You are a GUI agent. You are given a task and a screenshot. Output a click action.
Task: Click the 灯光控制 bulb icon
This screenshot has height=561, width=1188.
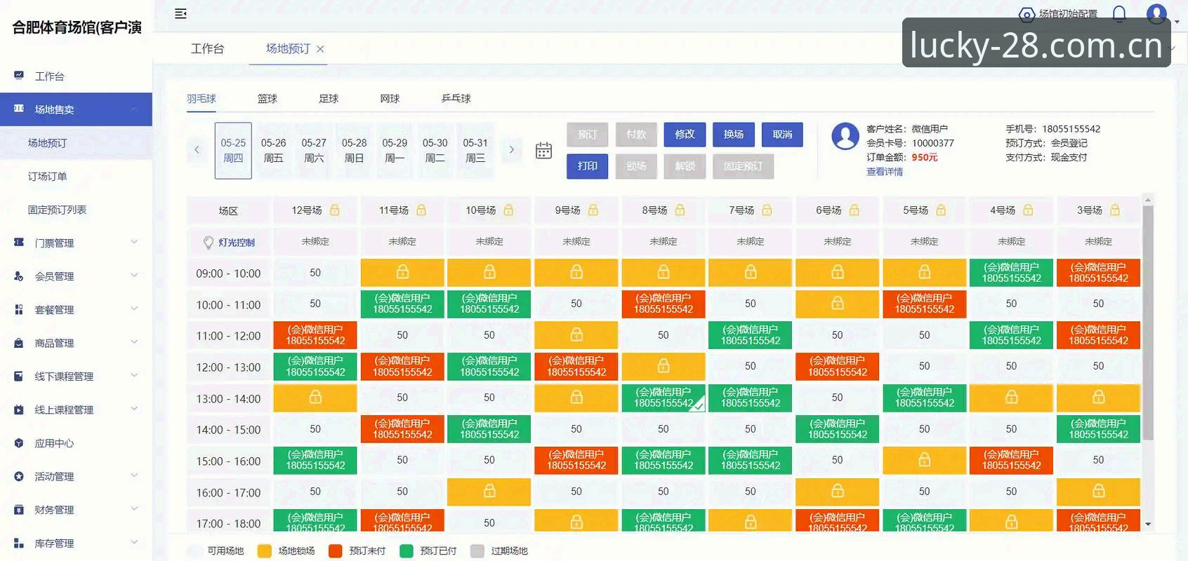point(209,243)
